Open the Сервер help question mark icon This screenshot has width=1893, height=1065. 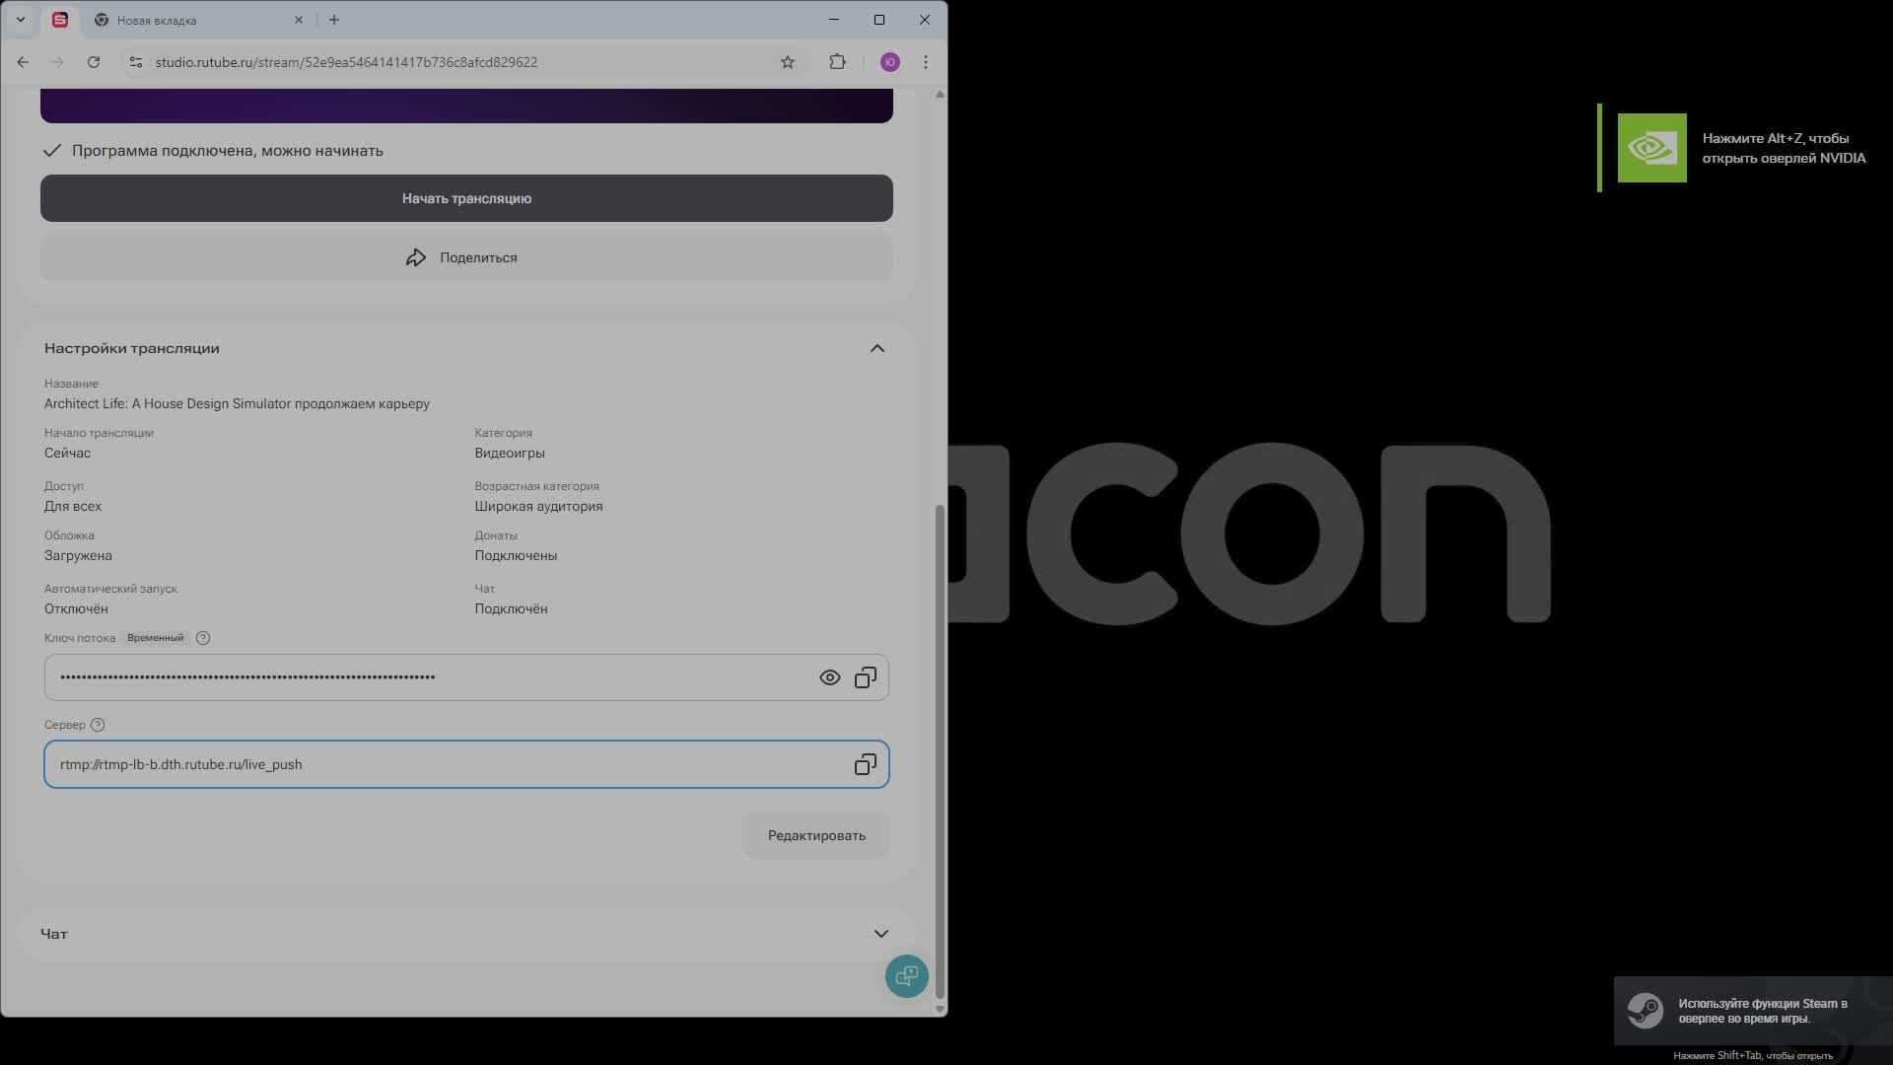pos(98,725)
